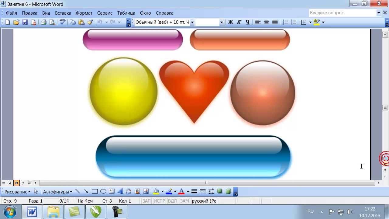Open font color dropdown arrow
This screenshot has height=219, width=389.
click(188, 192)
